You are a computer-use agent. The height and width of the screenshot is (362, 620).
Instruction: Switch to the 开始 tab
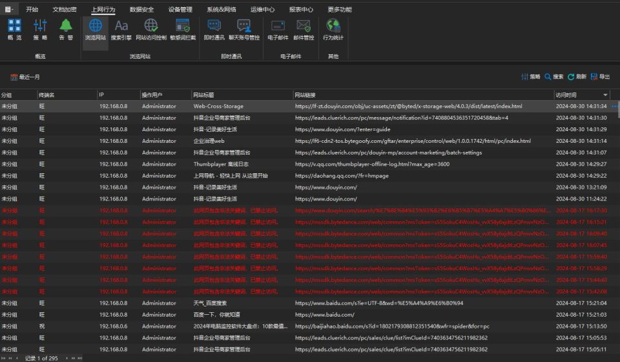coord(32,9)
